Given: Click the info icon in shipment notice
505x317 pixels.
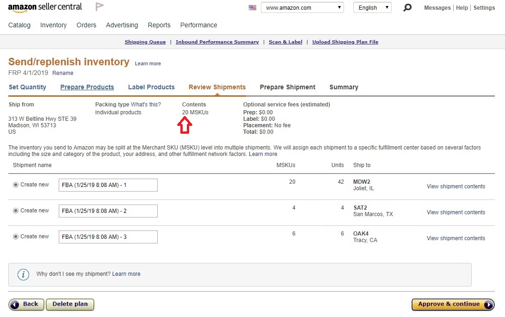Looking at the screenshot, I should (23, 274).
